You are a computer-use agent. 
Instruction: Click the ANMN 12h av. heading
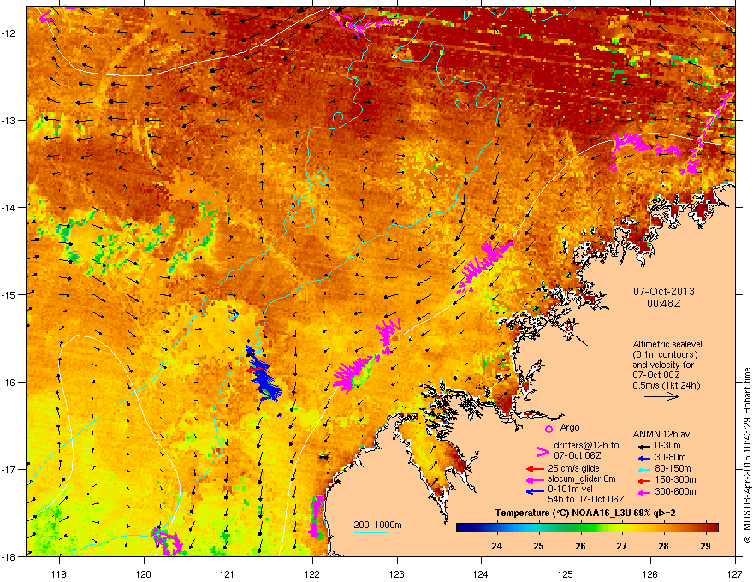pos(662,434)
